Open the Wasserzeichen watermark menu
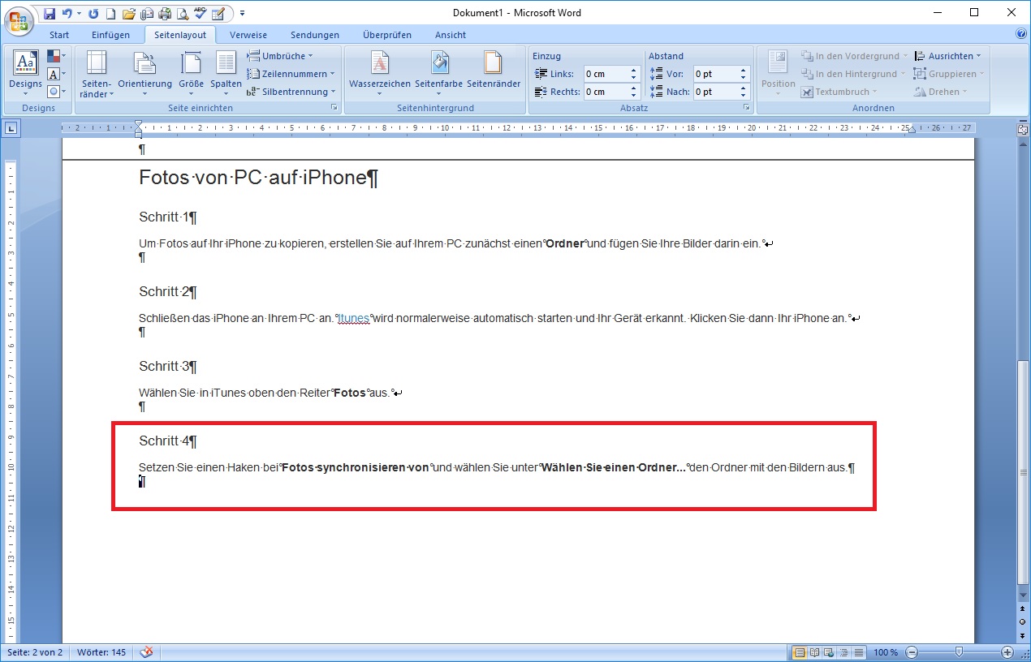 point(379,72)
